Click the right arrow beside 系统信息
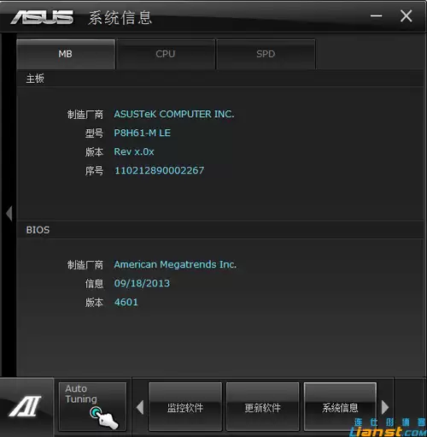427x437 pixels. (x=385, y=407)
